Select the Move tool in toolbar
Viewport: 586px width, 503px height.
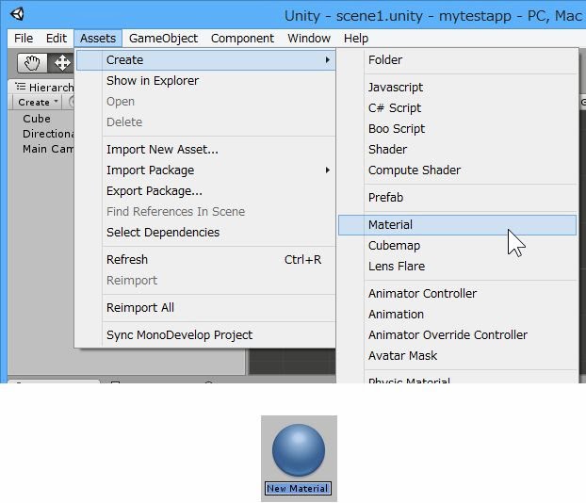[x=62, y=63]
